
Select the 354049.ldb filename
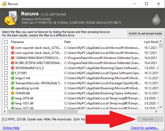[x=23, y=93]
